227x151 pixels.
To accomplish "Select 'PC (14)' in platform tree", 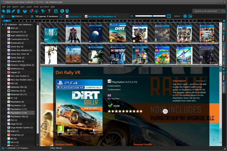I will click(14, 98).
